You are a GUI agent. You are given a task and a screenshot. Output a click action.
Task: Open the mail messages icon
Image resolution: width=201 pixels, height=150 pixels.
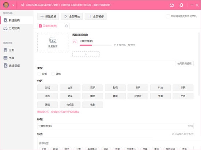point(172,5)
